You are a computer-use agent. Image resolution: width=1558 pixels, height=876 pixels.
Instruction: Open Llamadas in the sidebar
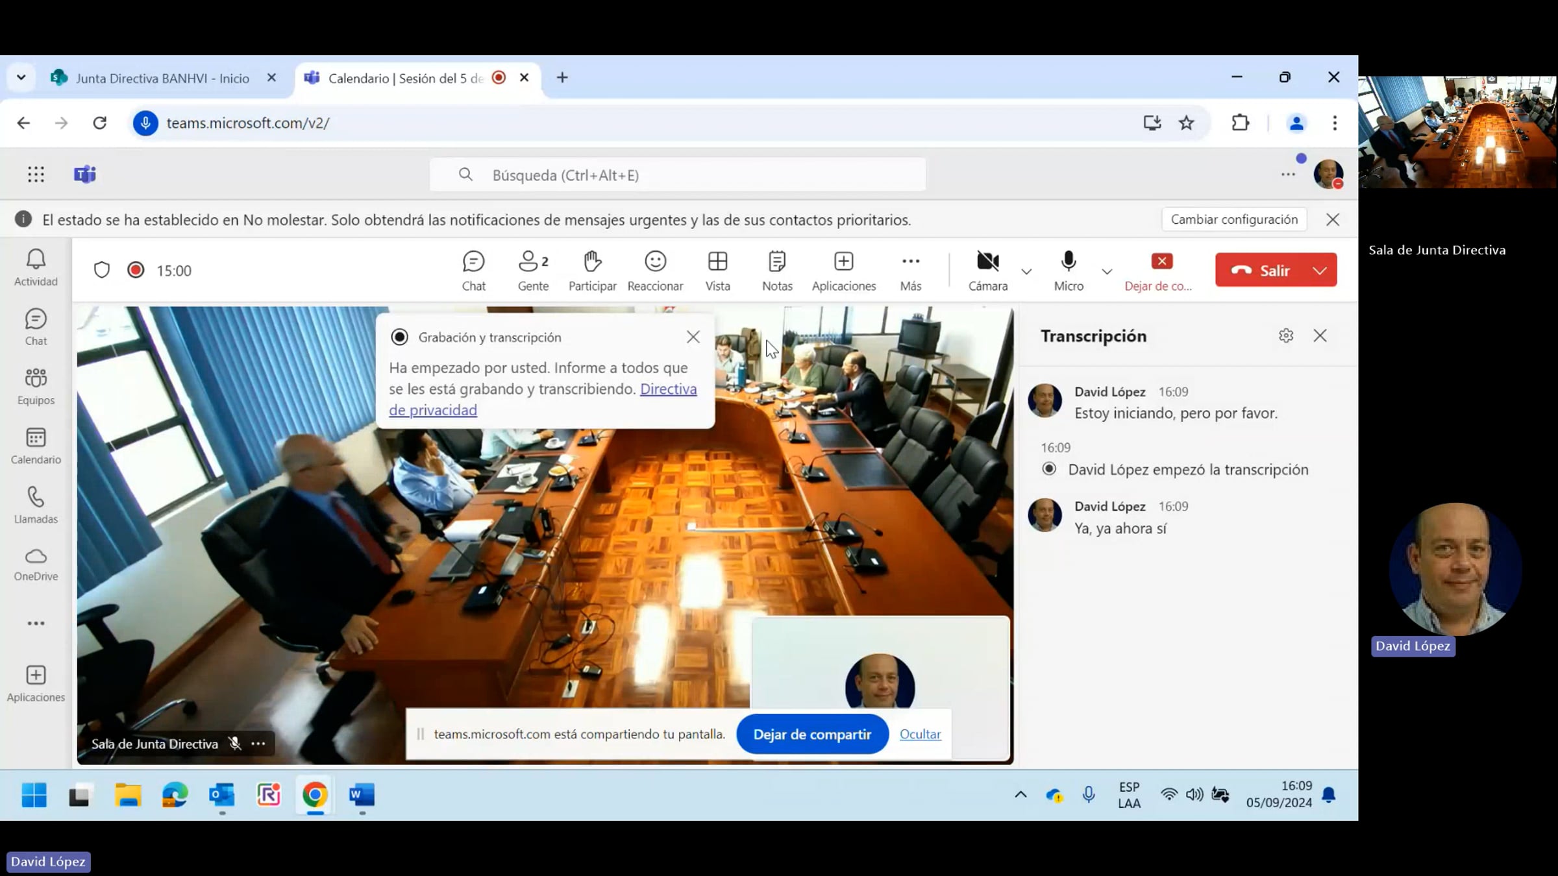(36, 505)
